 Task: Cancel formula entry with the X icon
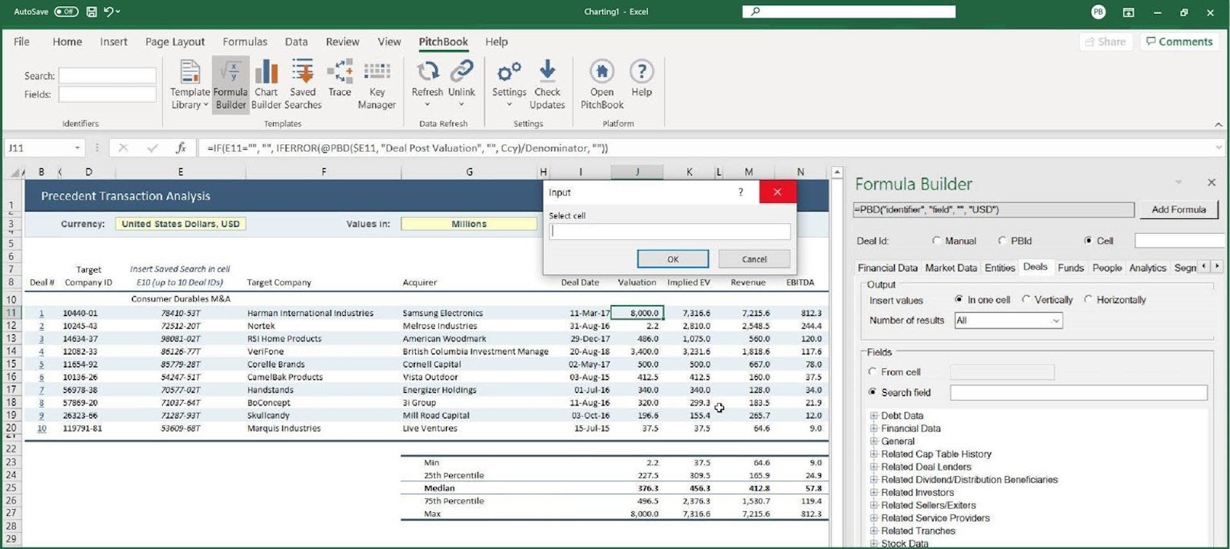[123, 148]
